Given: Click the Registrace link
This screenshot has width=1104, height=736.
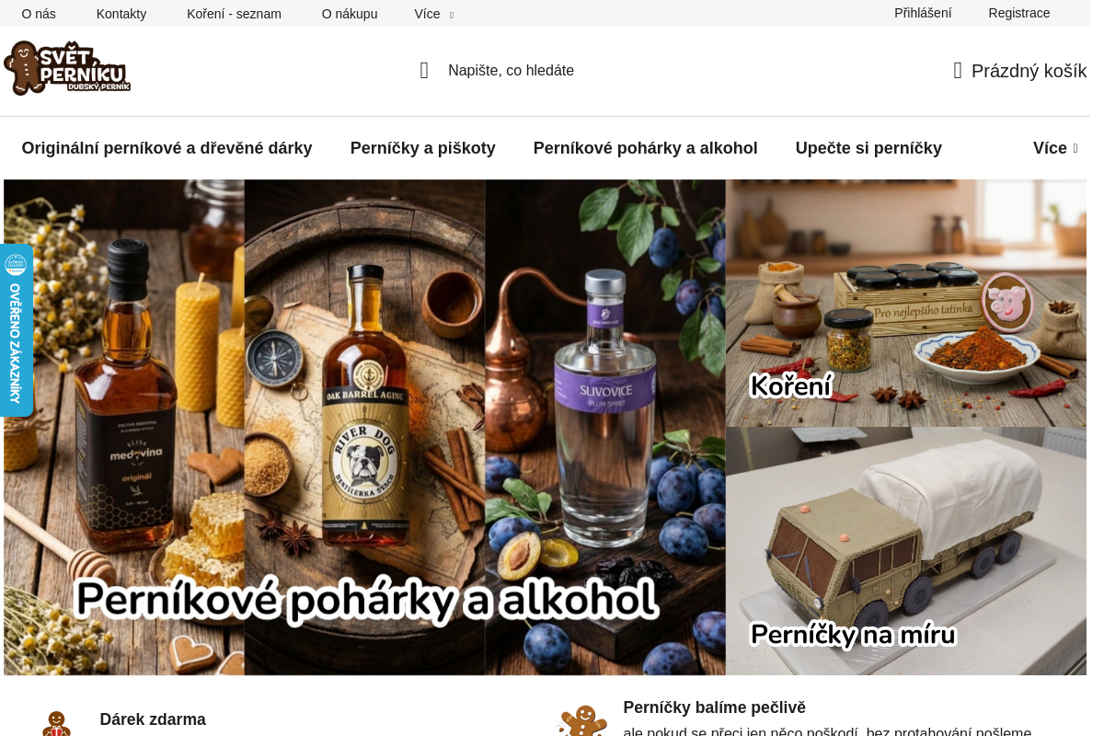Looking at the screenshot, I should (1019, 13).
